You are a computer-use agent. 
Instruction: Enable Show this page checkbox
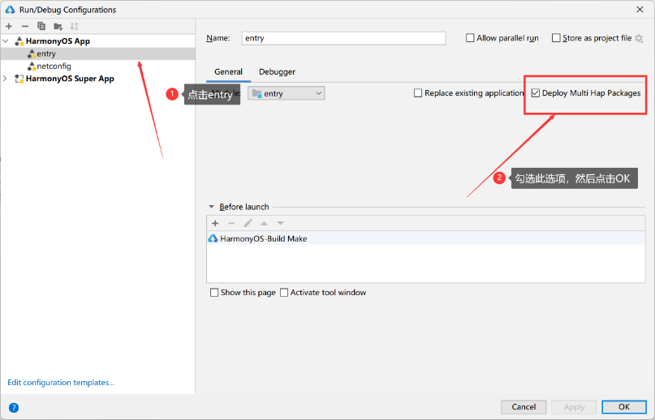[x=214, y=293]
